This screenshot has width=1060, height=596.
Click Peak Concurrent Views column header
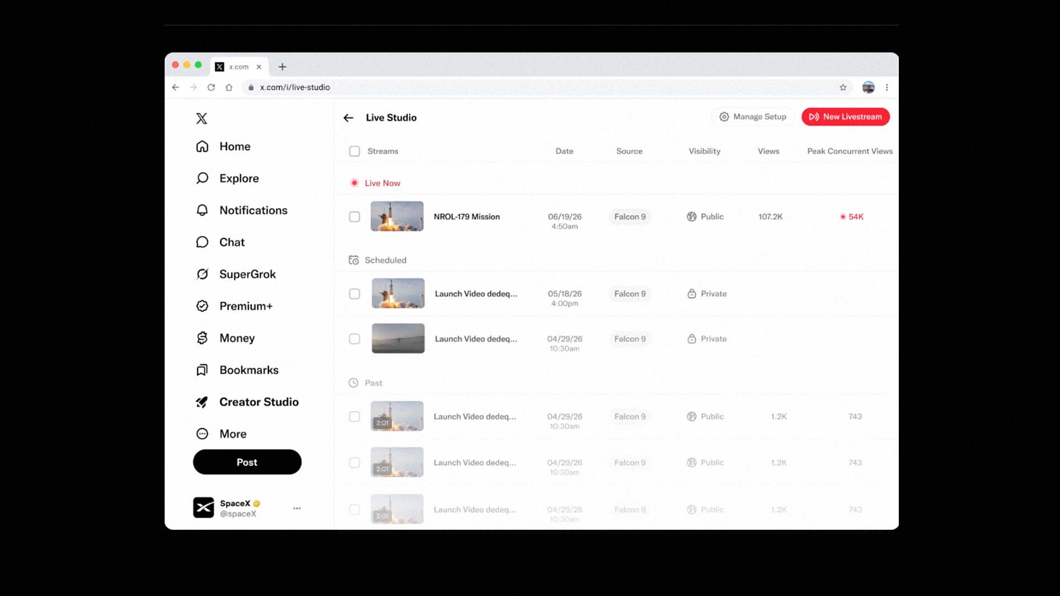coord(850,151)
